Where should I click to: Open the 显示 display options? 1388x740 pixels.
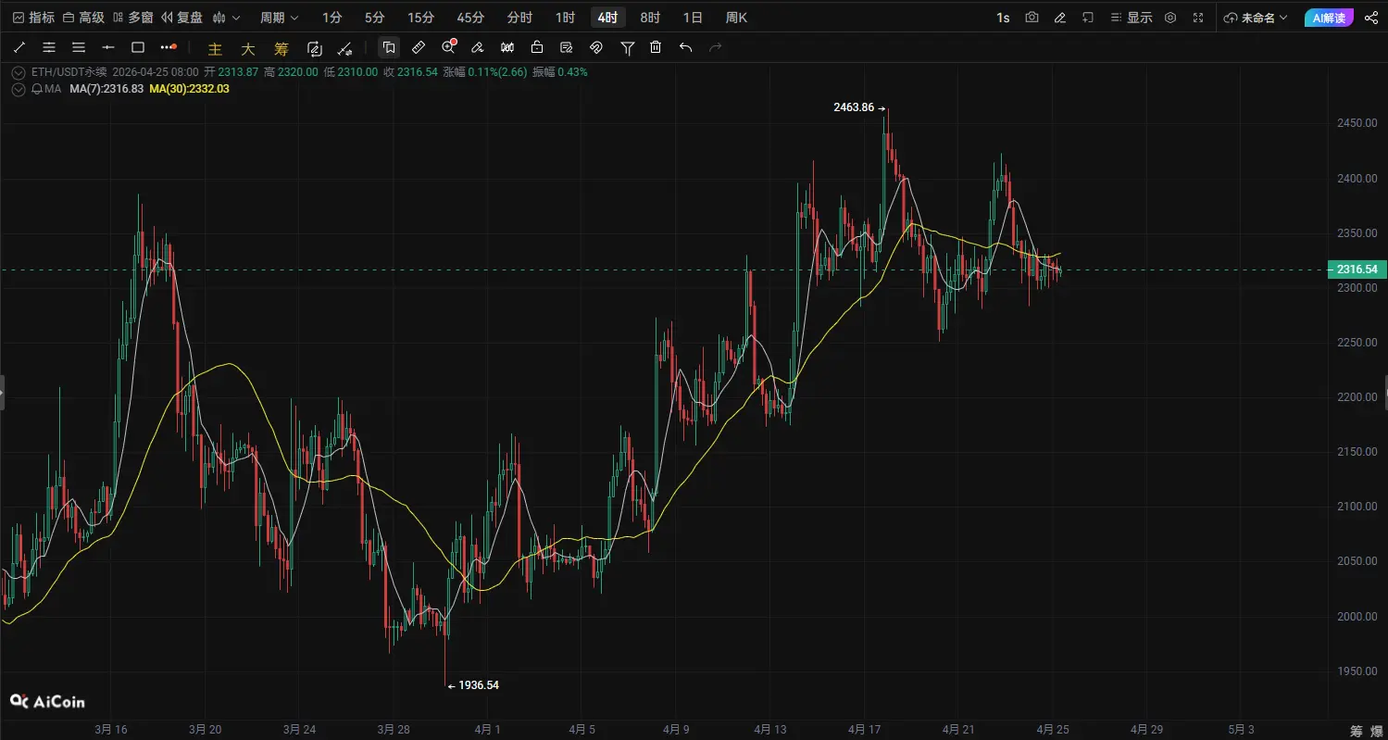[1131, 18]
